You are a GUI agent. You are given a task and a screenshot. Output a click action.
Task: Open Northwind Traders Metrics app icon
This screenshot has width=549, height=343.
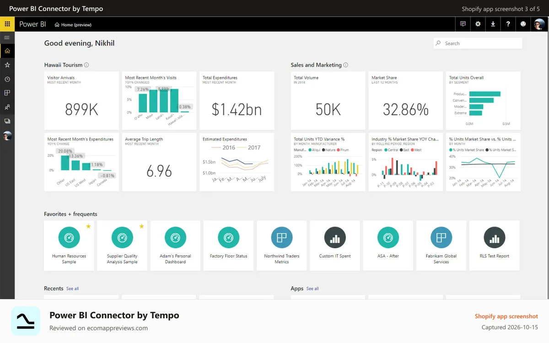click(282, 237)
